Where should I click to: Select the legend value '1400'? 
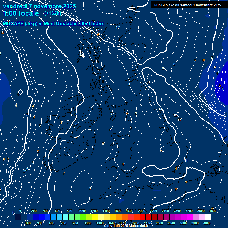(x=106, y=211)
